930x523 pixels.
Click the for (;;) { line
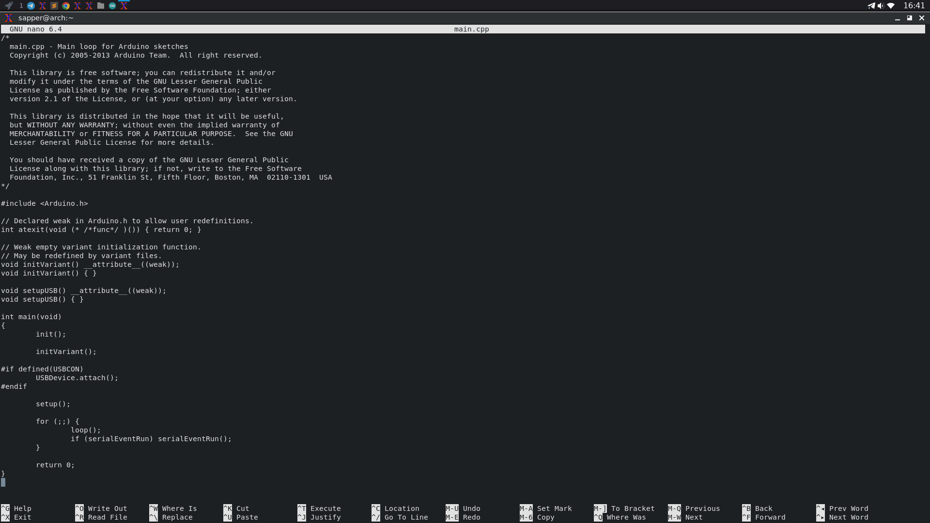58,421
